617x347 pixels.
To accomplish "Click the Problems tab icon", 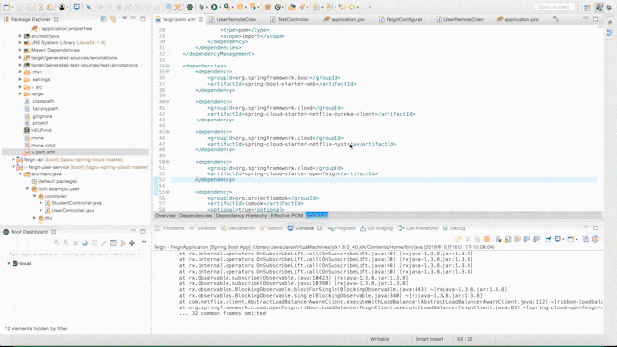I will pyautogui.click(x=158, y=228).
